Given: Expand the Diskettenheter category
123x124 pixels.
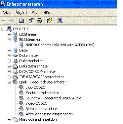Looking at the screenshot, I should (9, 61).
